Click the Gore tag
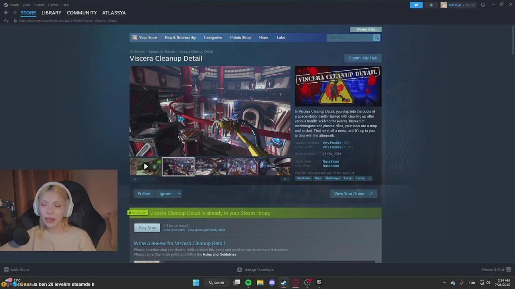Screen dimensions: 515x289 point(318,178)
